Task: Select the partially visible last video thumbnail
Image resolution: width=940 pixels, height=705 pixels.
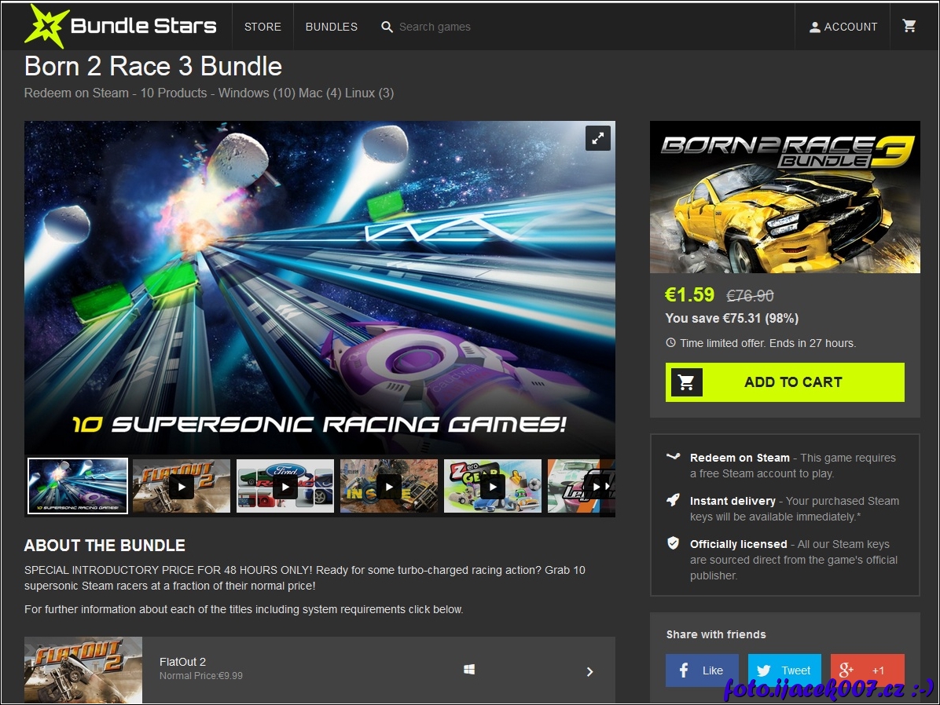Action: [582, 487]
